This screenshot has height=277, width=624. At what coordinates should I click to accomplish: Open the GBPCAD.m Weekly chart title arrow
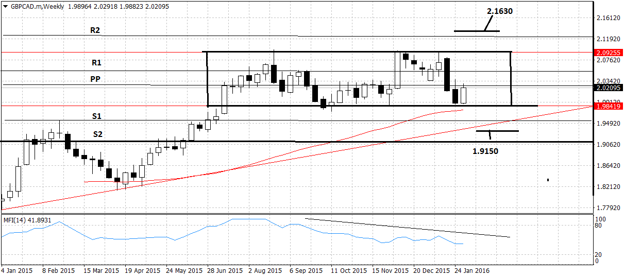[6, 7]
